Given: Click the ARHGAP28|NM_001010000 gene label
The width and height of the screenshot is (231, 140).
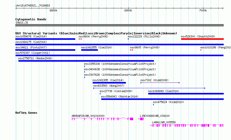Looking at the screenshot, I should coord(88,116).
